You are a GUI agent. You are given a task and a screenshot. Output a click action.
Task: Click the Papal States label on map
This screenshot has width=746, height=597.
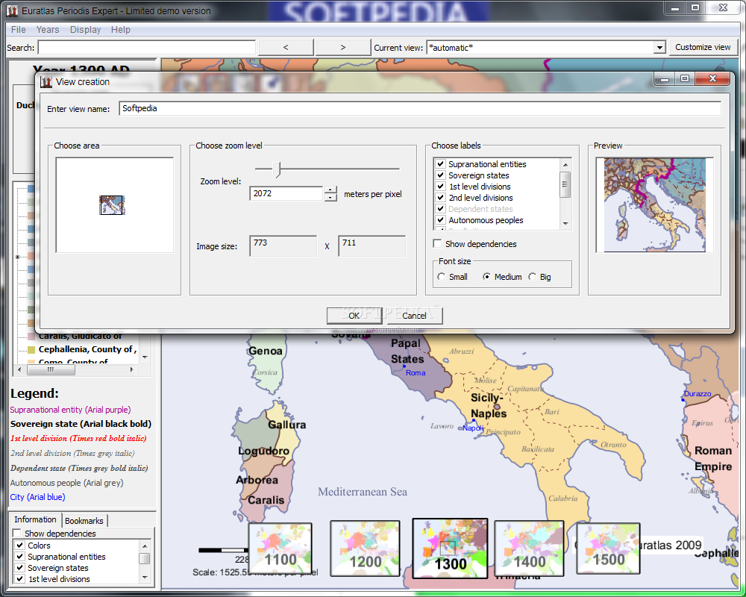(407, 351)
